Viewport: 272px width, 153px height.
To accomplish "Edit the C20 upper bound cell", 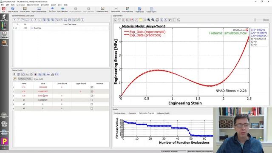I will click(x=81, y=91).
